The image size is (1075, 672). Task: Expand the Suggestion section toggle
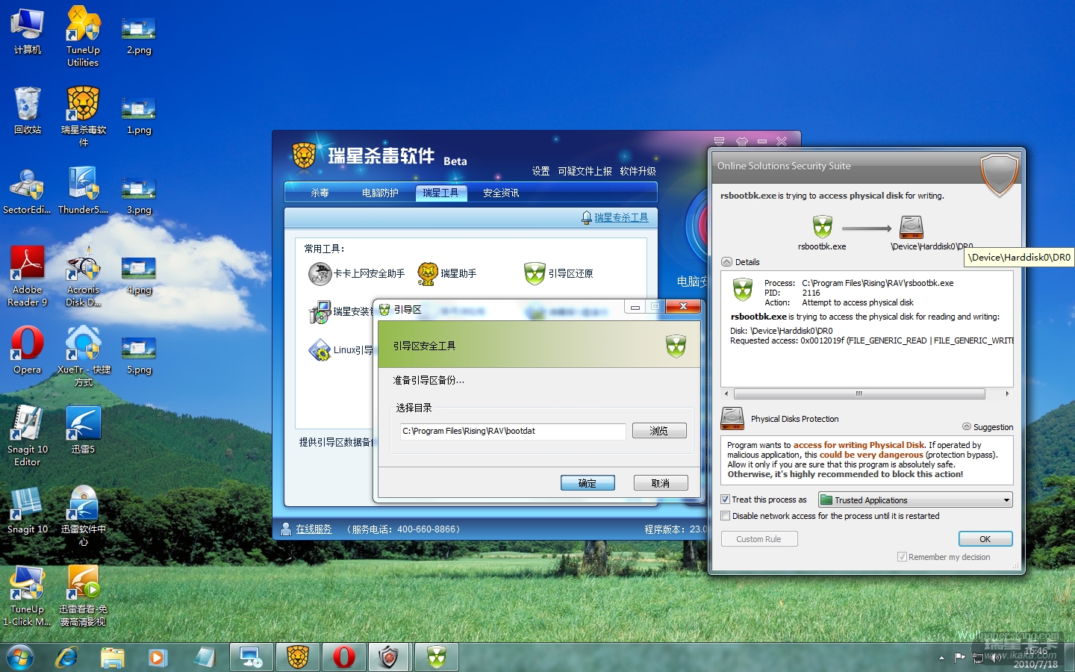coord(967,427)
